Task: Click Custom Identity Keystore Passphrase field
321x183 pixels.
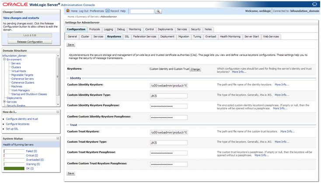Action: [169, 106]
